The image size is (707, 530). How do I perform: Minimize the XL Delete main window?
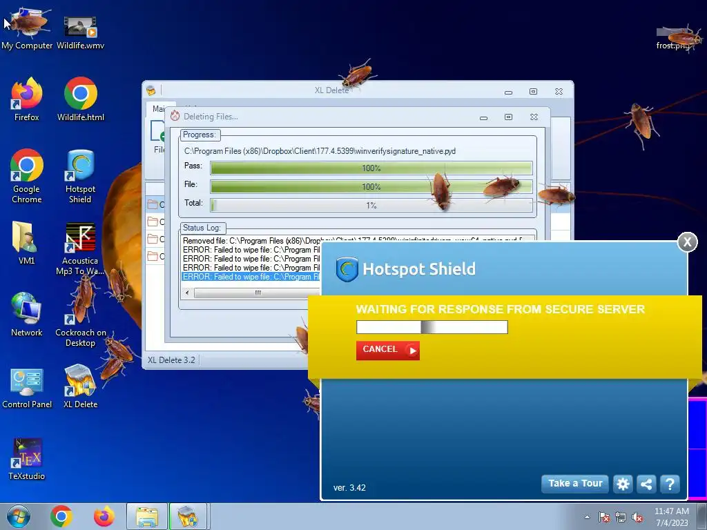tap(508, 92)
